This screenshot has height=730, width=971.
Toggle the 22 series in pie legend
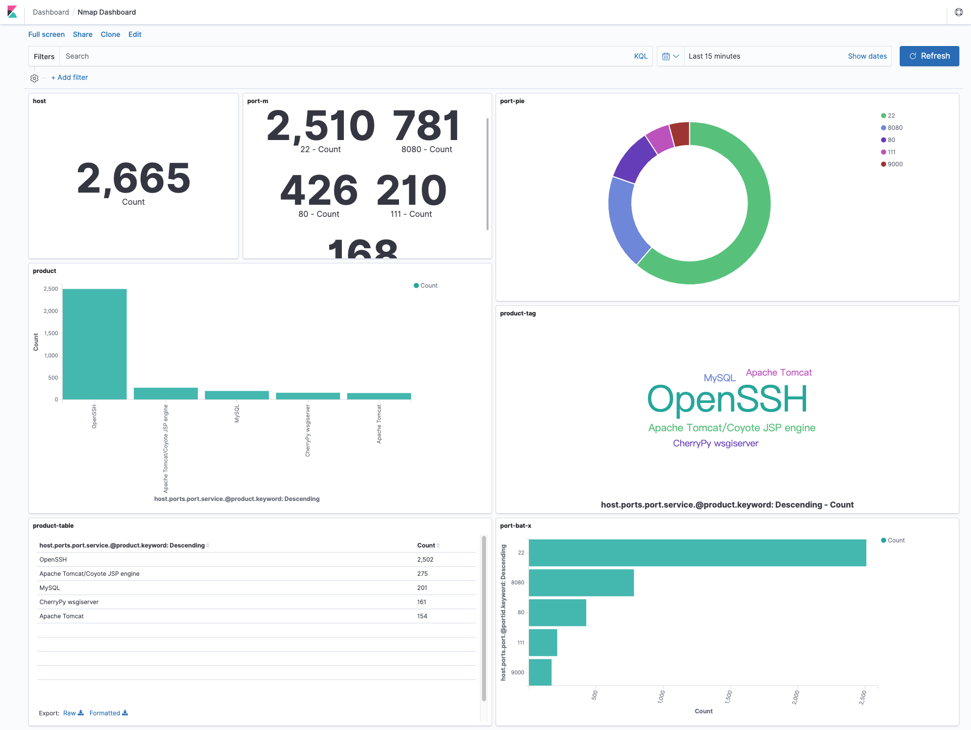click(x=888, y=116)
